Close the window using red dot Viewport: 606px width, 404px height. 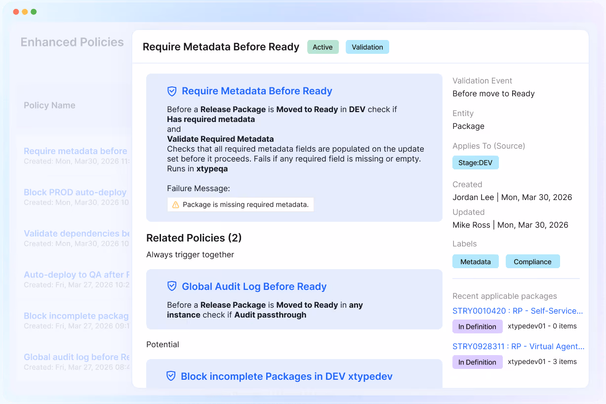pos(16,11)
